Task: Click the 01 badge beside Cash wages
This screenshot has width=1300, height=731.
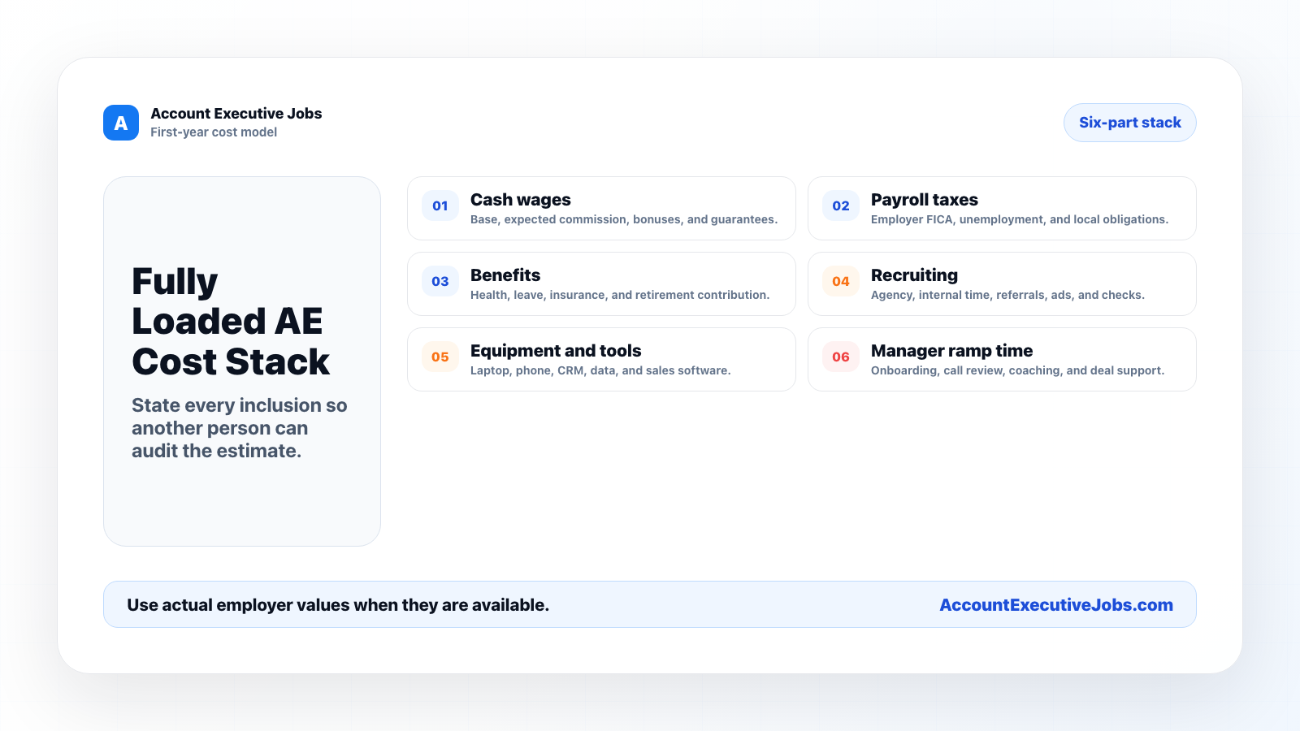Action: pyautogui.click(x=440, y=205)
